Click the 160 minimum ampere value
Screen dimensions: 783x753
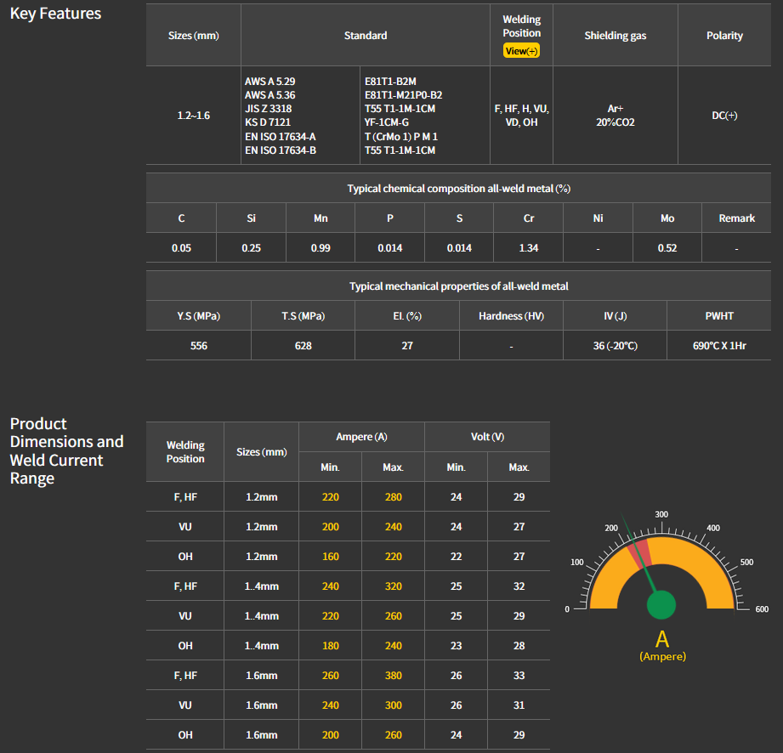tap(330, 557)
